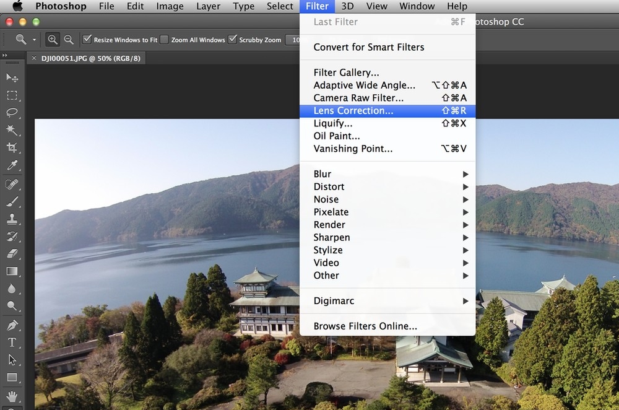This screenshot has height=410, width=619.
Task: Click the 100% zoom button
Action: [294, 40]
